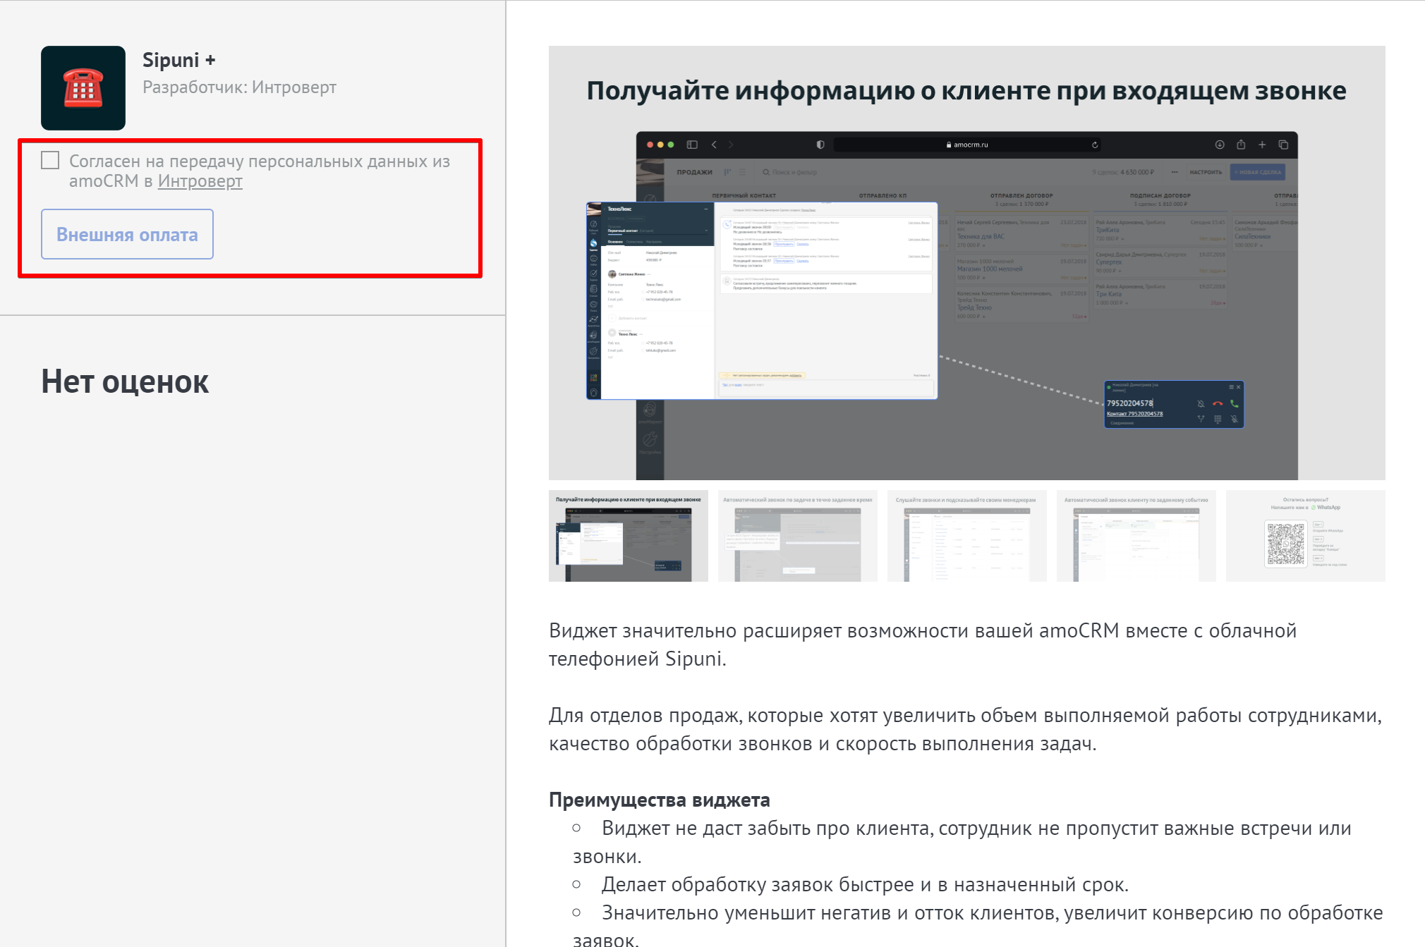Click the Sipuni+ red telephone logo
The image size is (1425, 947).
[83, 88]
